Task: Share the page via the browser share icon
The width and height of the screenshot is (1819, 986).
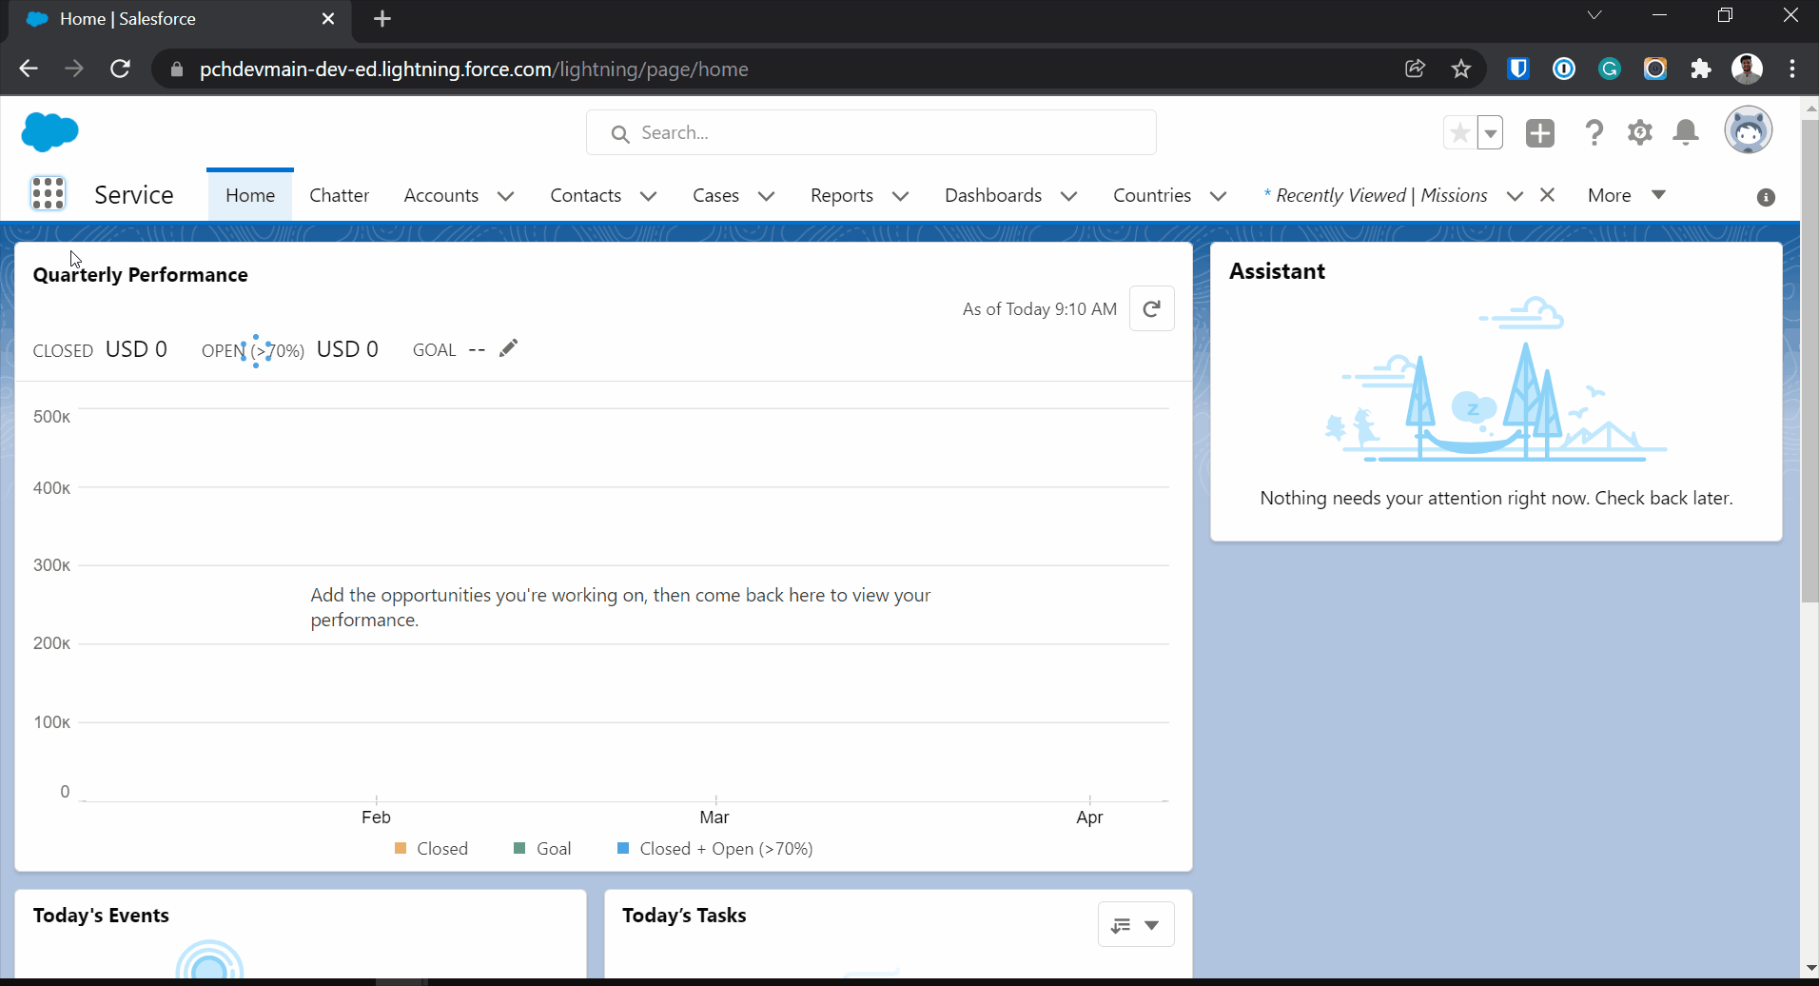Action: pyautogui.click(x=1415, y=69)
